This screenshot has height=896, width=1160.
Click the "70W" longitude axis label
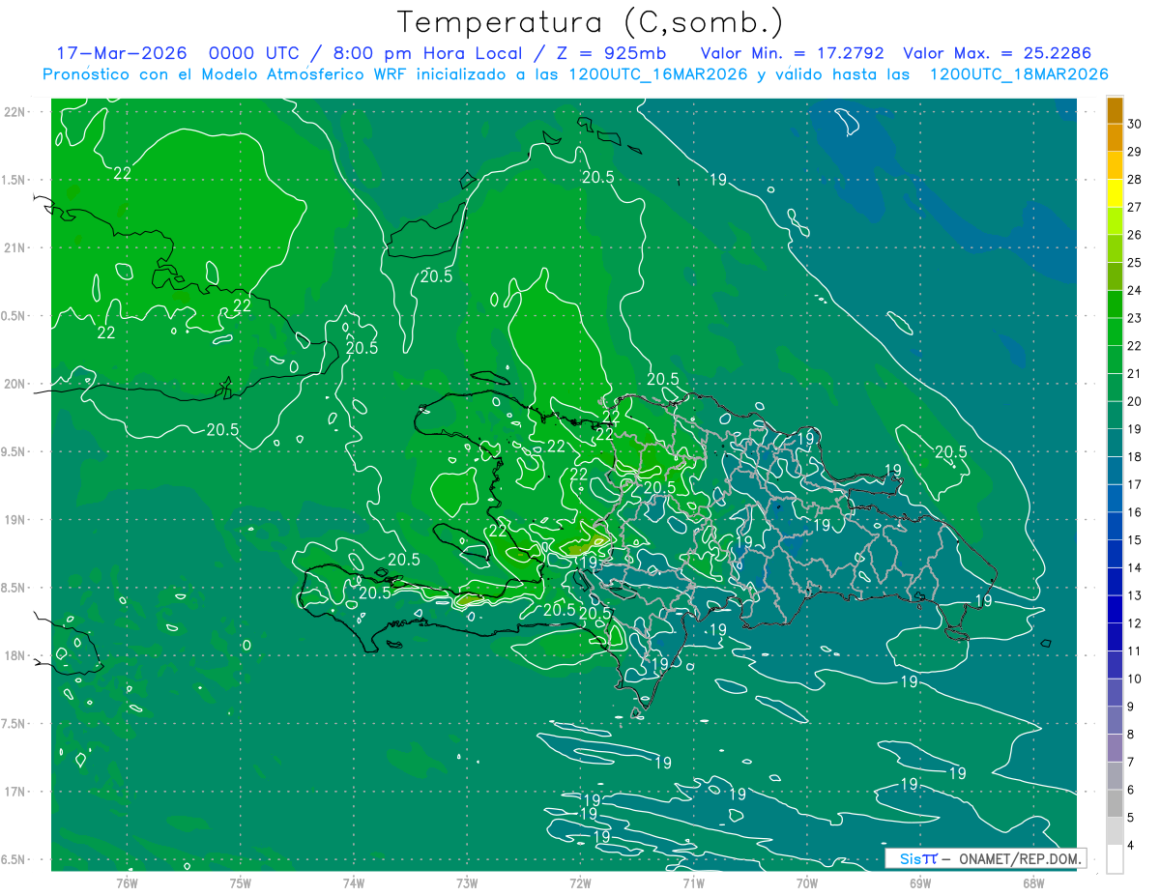(x=806, y=882)
